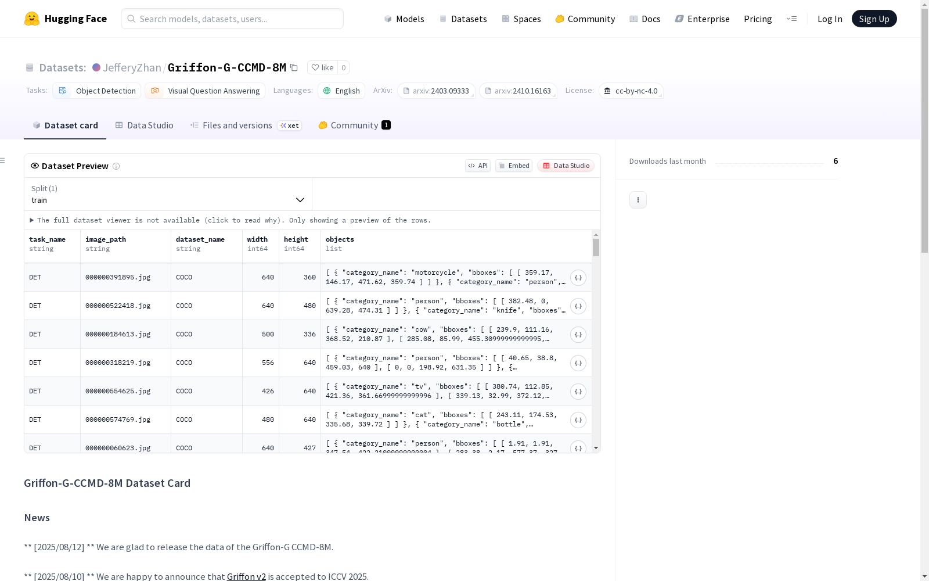Select the 000000574769.jpg cell
Image resolution: width=929 pixels, height=581 pixels.
[x=125, y=420]
